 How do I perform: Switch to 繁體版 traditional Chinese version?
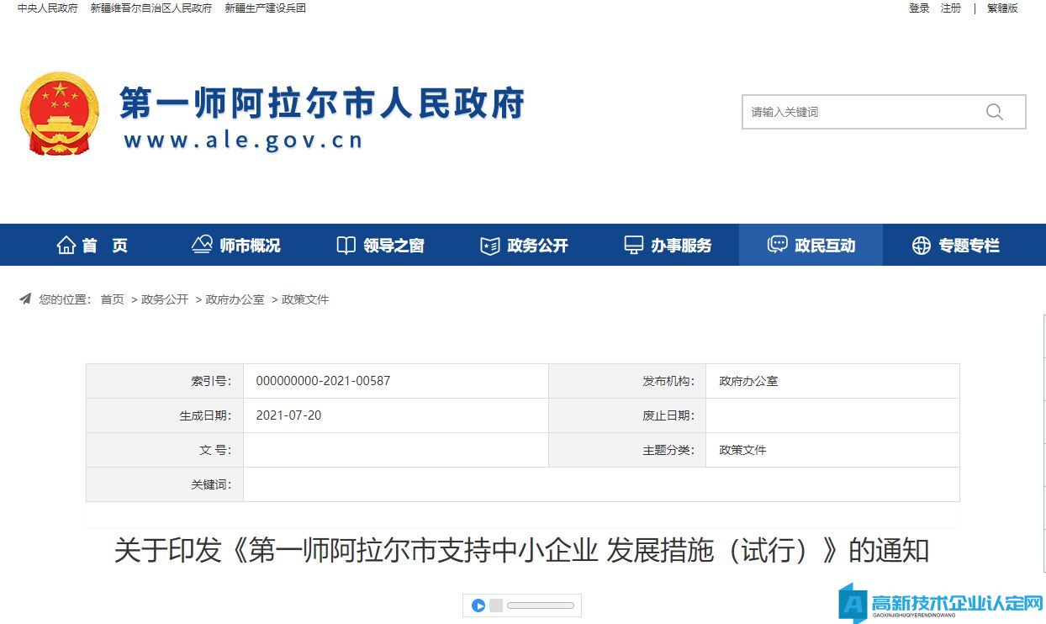[1002, 8]
